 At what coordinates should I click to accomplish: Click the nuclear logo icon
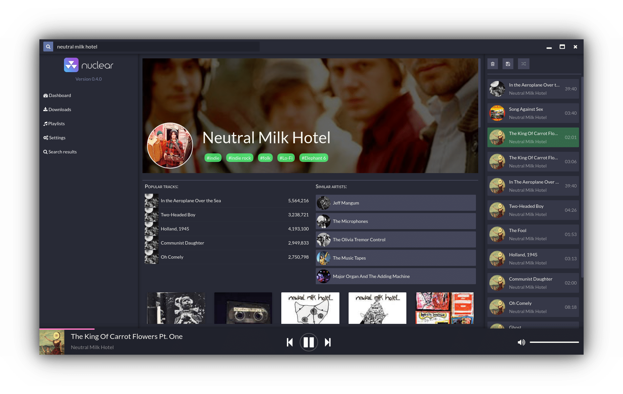(71, 65)
